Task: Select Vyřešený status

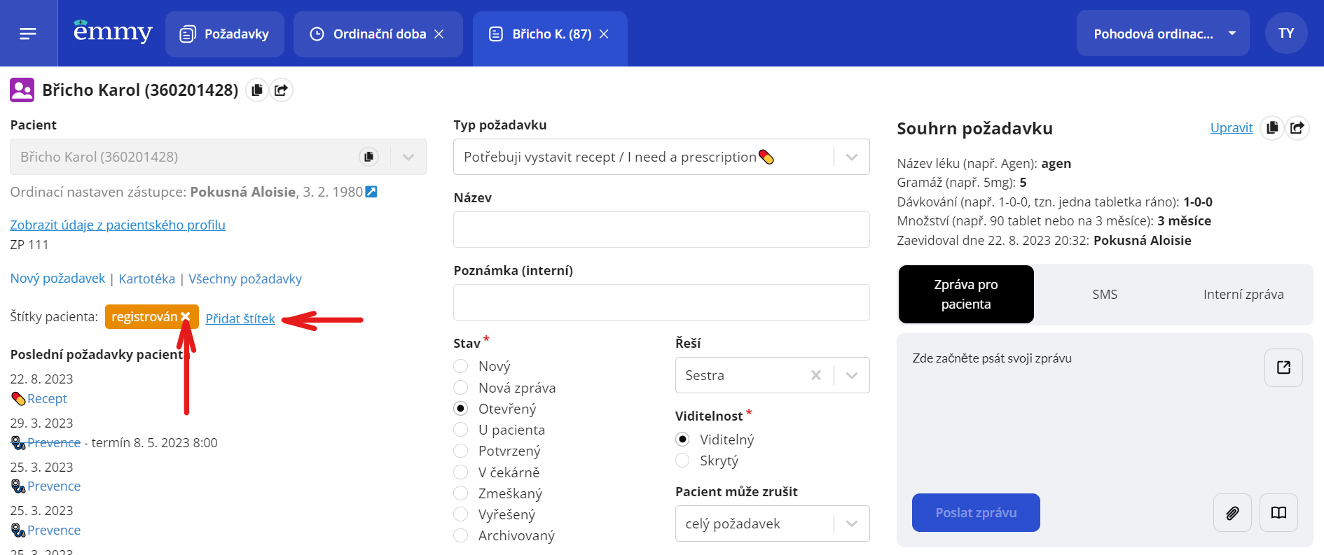Action: click(x=461, y=514)
